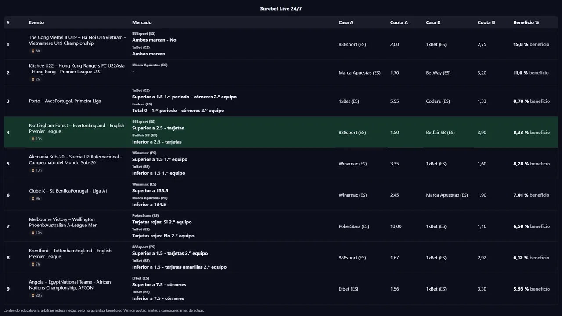Sort by the Beneficio % column header
The width and height of the screenshot is (562, 316).
pyautogui.click(x=526, y=22)
